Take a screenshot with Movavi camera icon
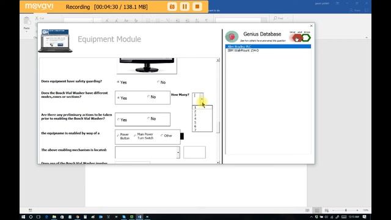 click(172, 7)
